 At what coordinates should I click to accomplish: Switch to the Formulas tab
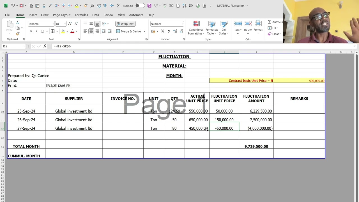click(x=81, y=15)
